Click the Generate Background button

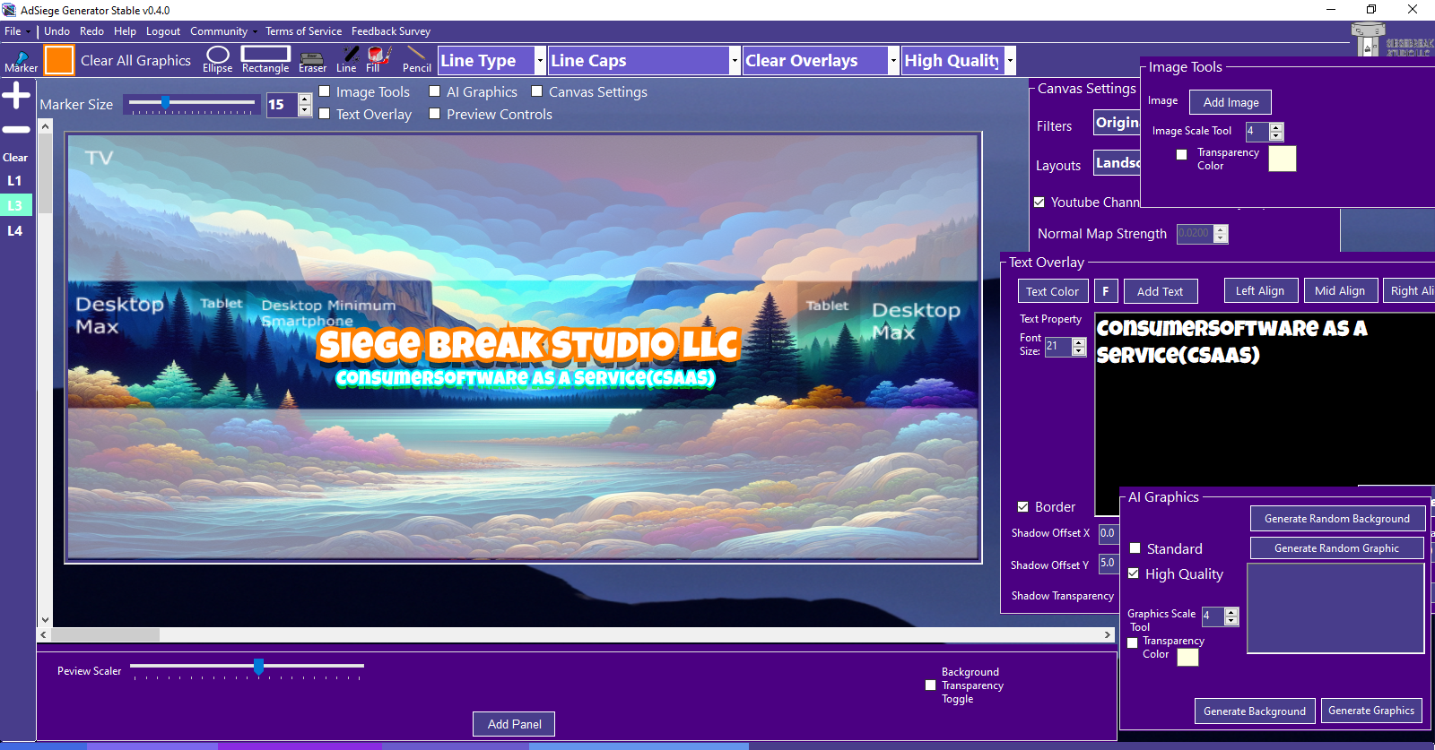click(x=1255, y=711)
